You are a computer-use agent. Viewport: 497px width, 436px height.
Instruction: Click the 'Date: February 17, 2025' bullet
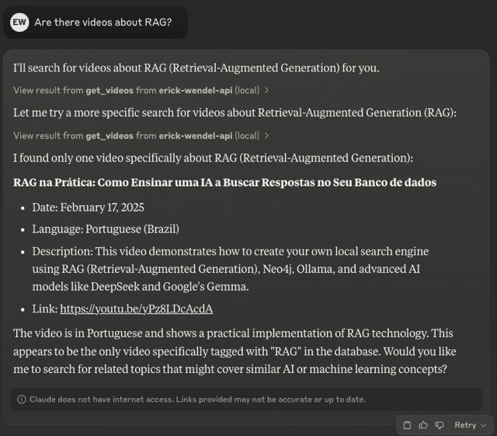88,208
